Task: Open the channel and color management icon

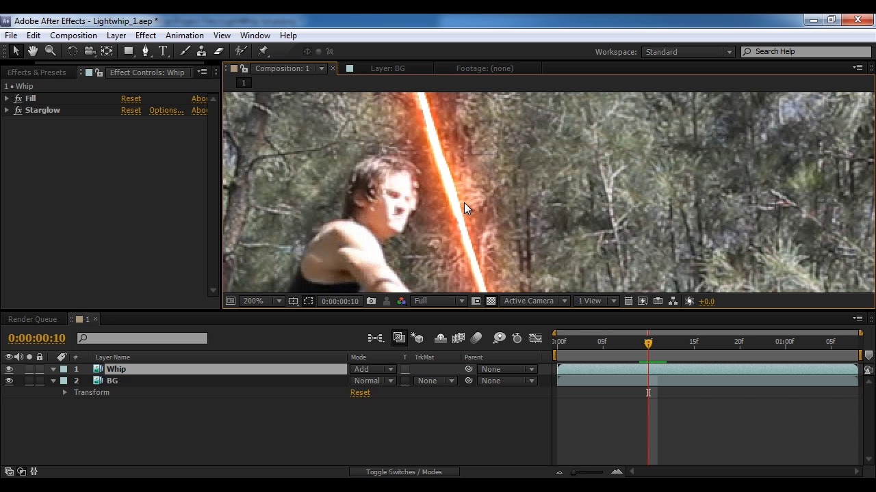Action: coord(401,301)
